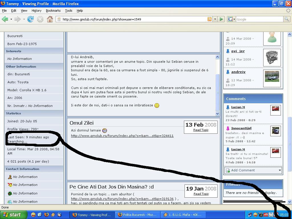Open ovi_jer's profile link

(238, 51)
